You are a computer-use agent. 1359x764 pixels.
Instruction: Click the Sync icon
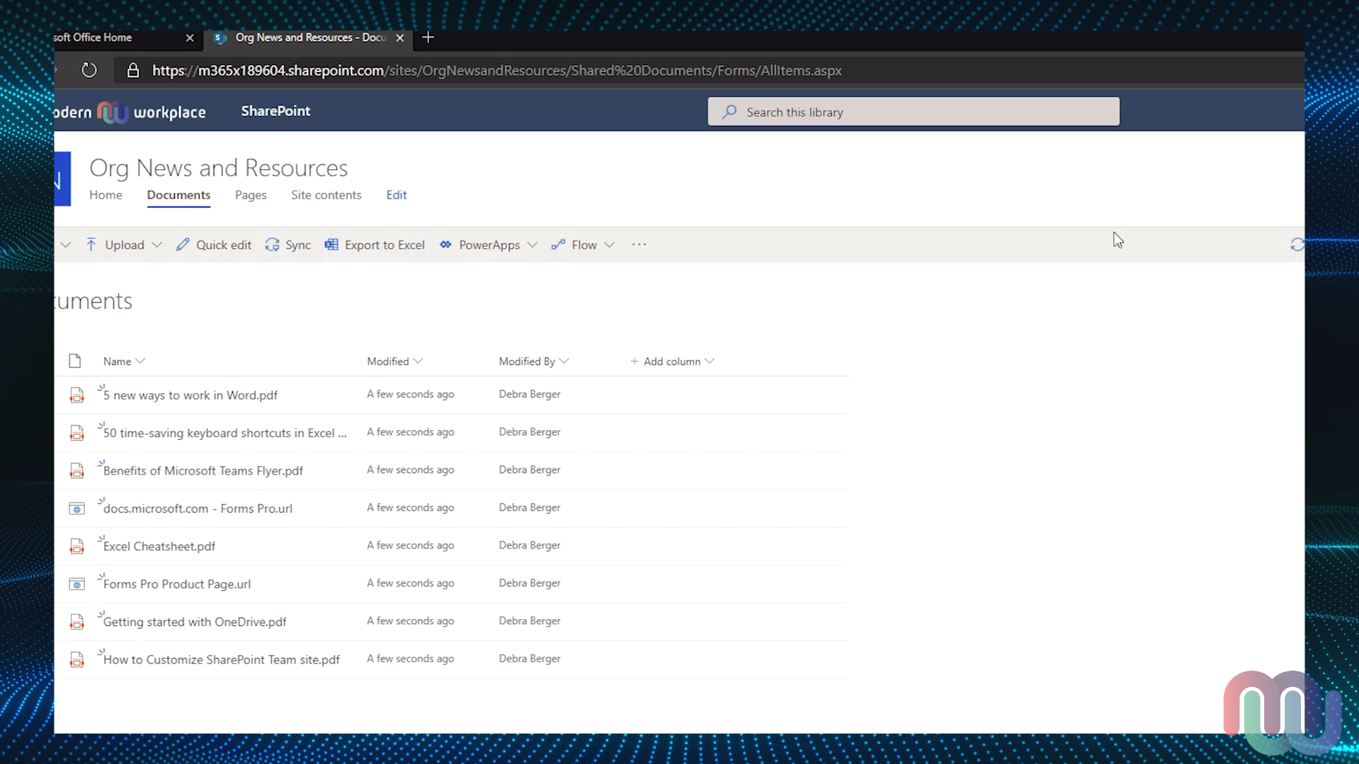point(272,245)
